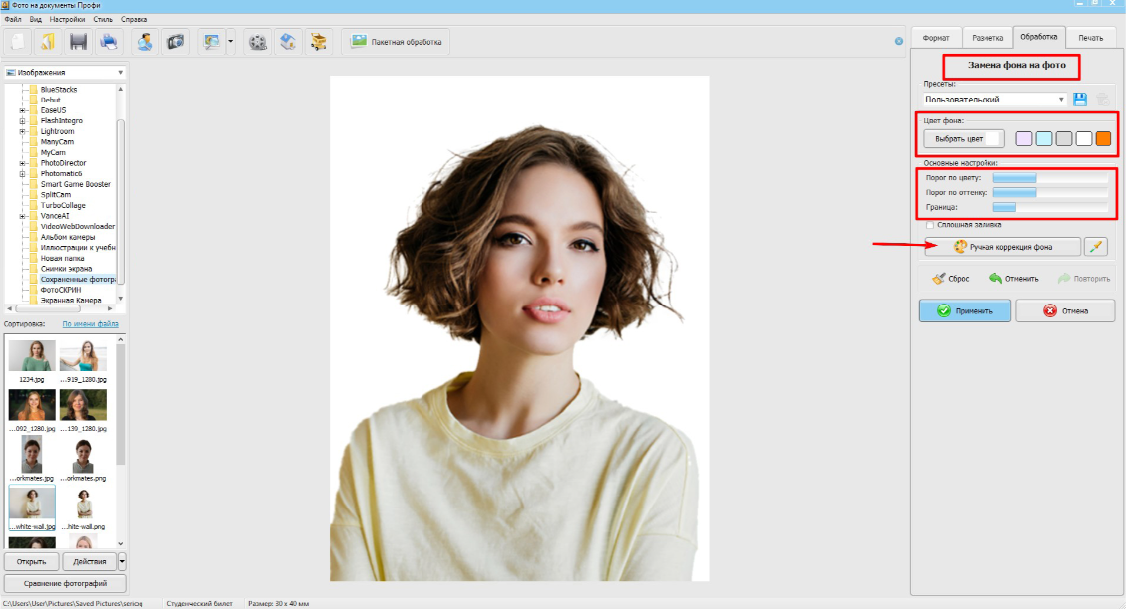Select the eyedropper tool beside manual correction
This screenshot has width=1126, height=609.
[x=1095, y=247]
